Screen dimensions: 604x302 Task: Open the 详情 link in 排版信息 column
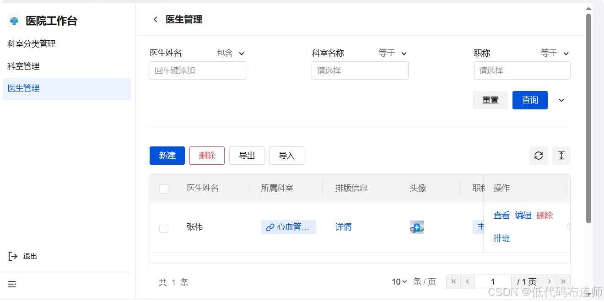tap(344, 227)
